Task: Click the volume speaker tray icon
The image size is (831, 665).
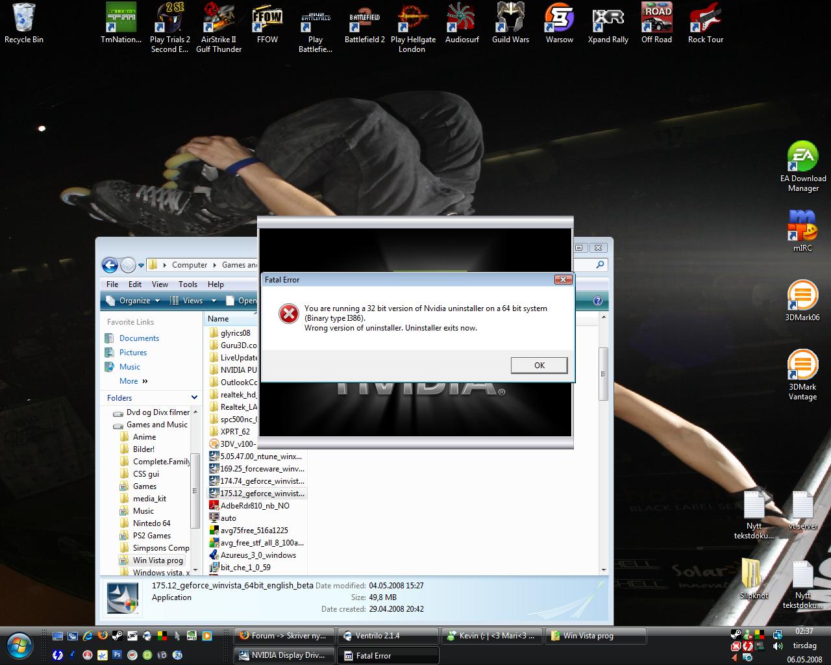Action: (778, 647)
